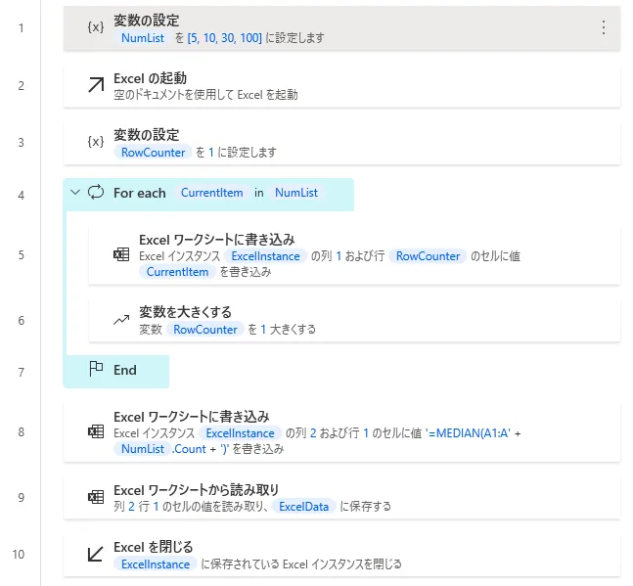633x586 pixels.
Task: Open the three-dot menu on step 1
Action: click(x=603, y=27)
